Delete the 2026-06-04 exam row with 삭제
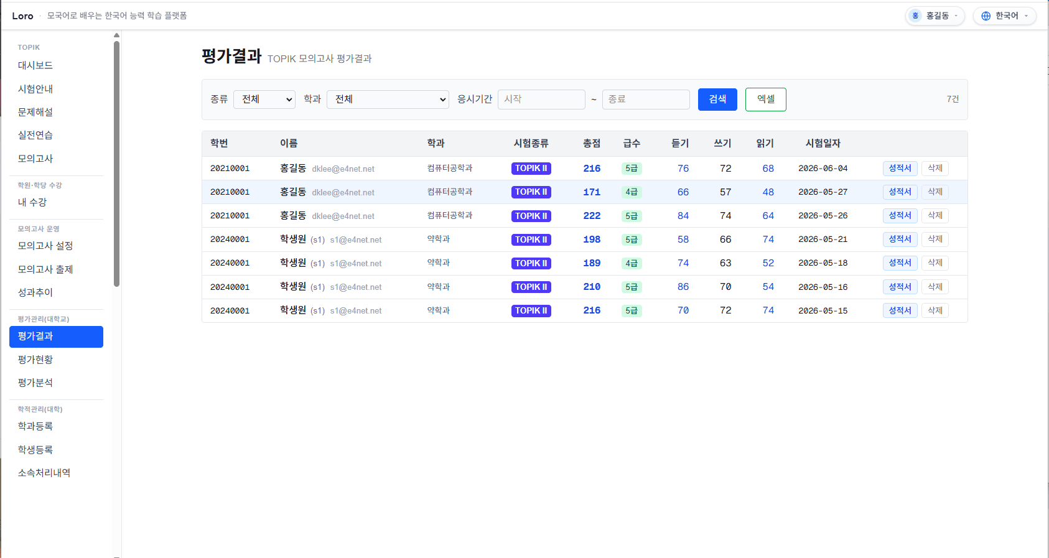 point(935,168)
